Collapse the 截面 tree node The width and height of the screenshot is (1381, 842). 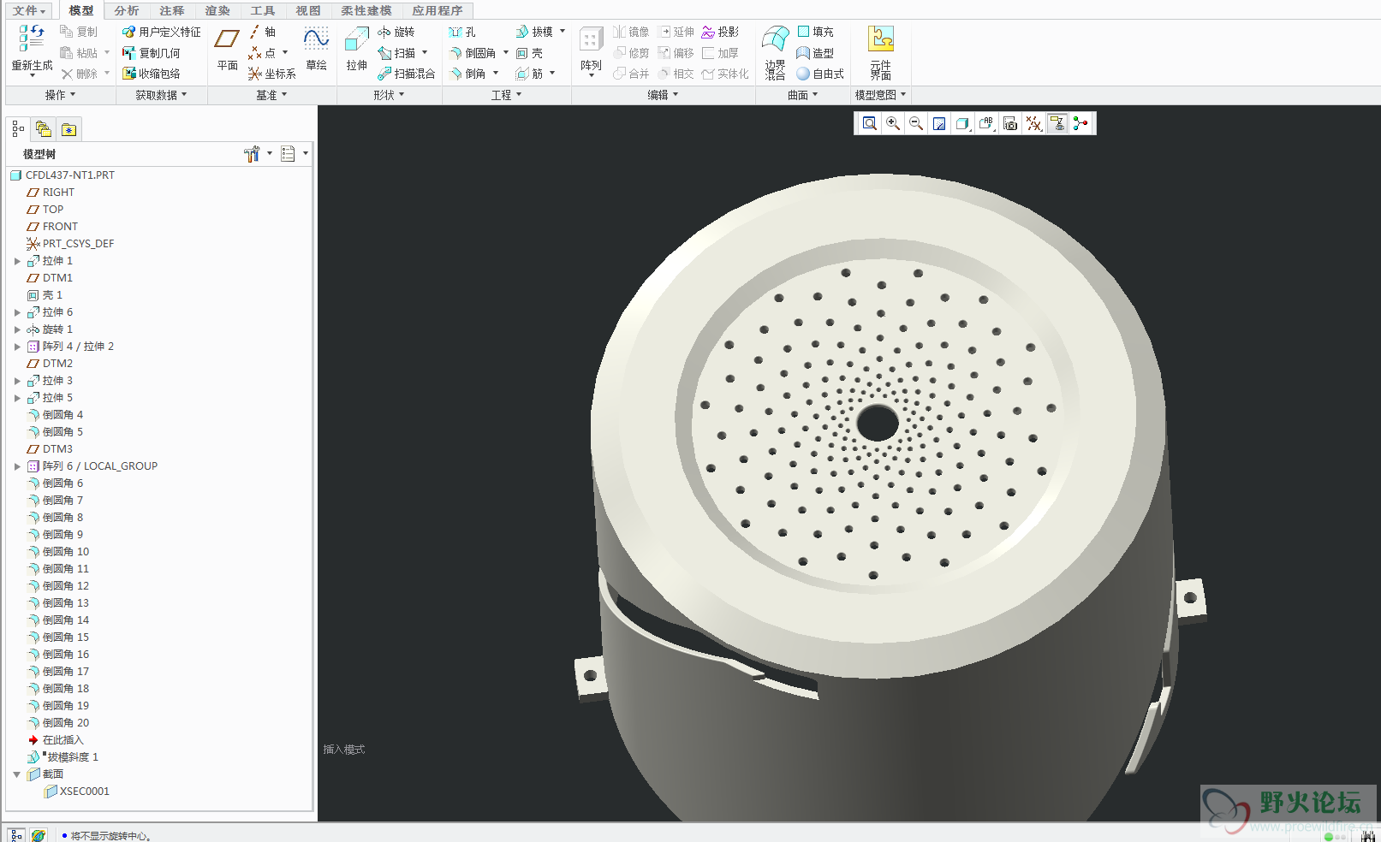point(17,774)
